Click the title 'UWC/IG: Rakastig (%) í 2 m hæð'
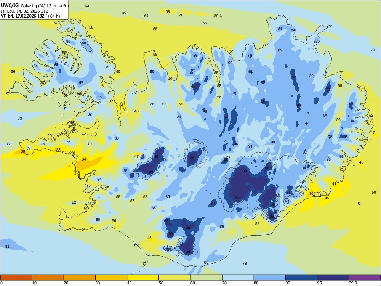The height and width of the screenshot is (286, 381). tap(33, 6)
